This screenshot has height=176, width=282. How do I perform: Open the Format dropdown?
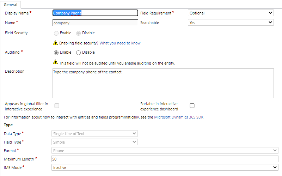pos(165,151)
